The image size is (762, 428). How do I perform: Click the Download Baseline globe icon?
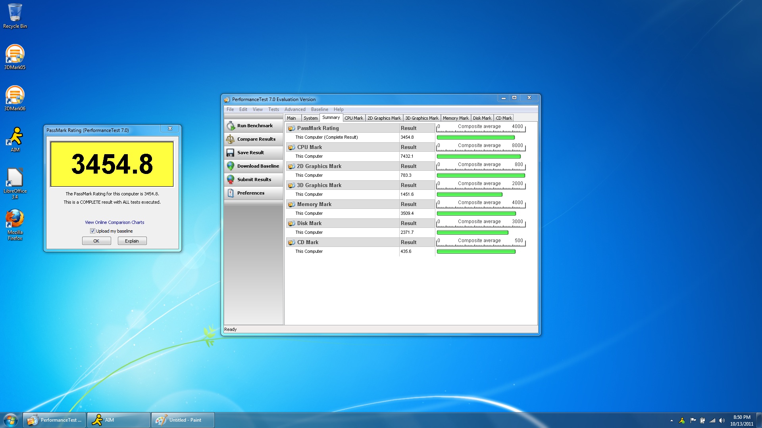231,166
